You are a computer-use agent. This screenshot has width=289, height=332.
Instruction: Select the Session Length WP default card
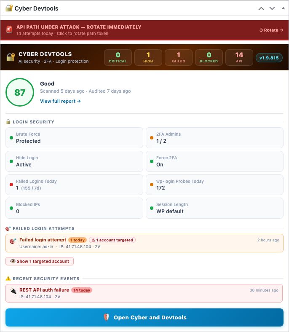(214, 208)
